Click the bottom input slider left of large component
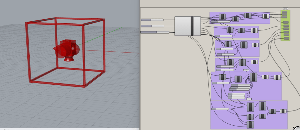 coord(155,32)
